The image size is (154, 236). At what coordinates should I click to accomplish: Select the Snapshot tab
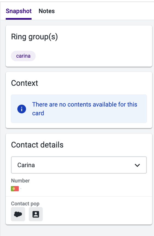click(x=19, y=11)
